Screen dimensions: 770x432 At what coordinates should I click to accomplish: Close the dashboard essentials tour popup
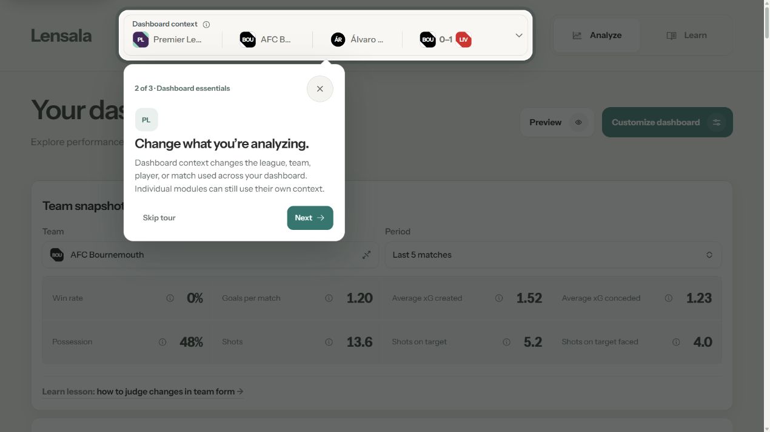(x=320, y=89)
